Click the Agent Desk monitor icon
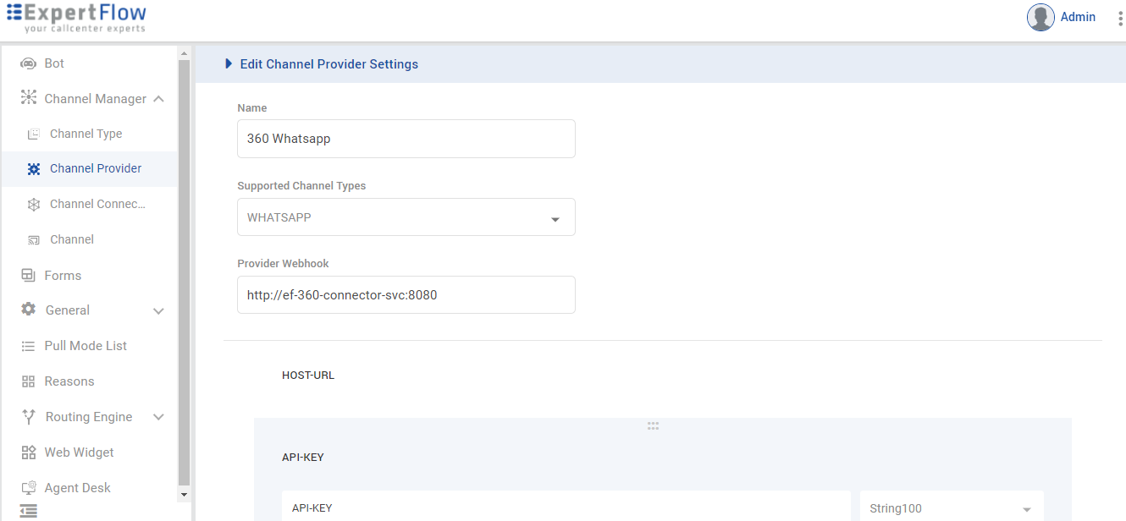The image size is (1126, 521). coord(29,488)
